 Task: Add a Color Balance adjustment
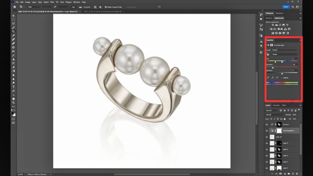click(x=275, y=29)
